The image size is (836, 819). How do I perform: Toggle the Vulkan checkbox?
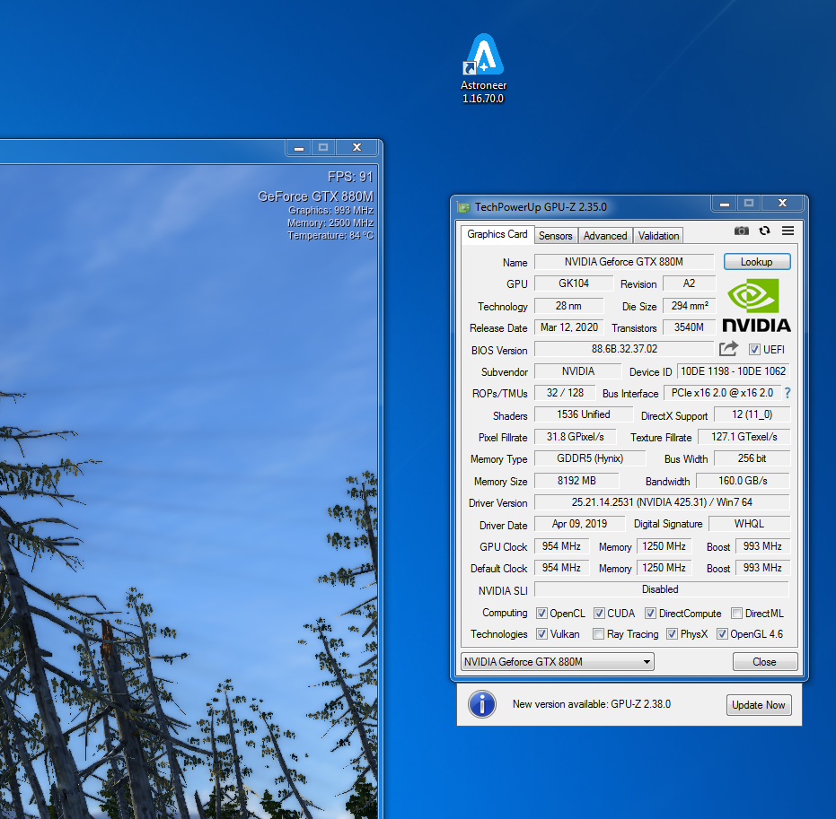(x=541, y=633)
